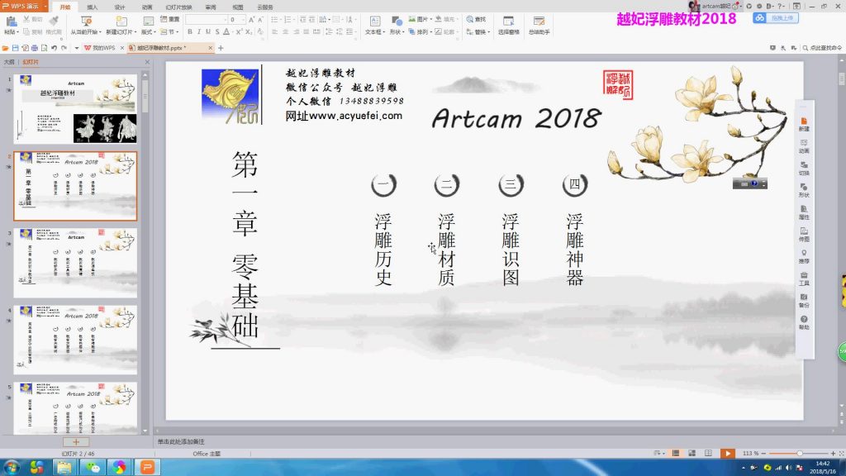Click the Print quick-access icon
846x476 pixels.
coord(35,48)
